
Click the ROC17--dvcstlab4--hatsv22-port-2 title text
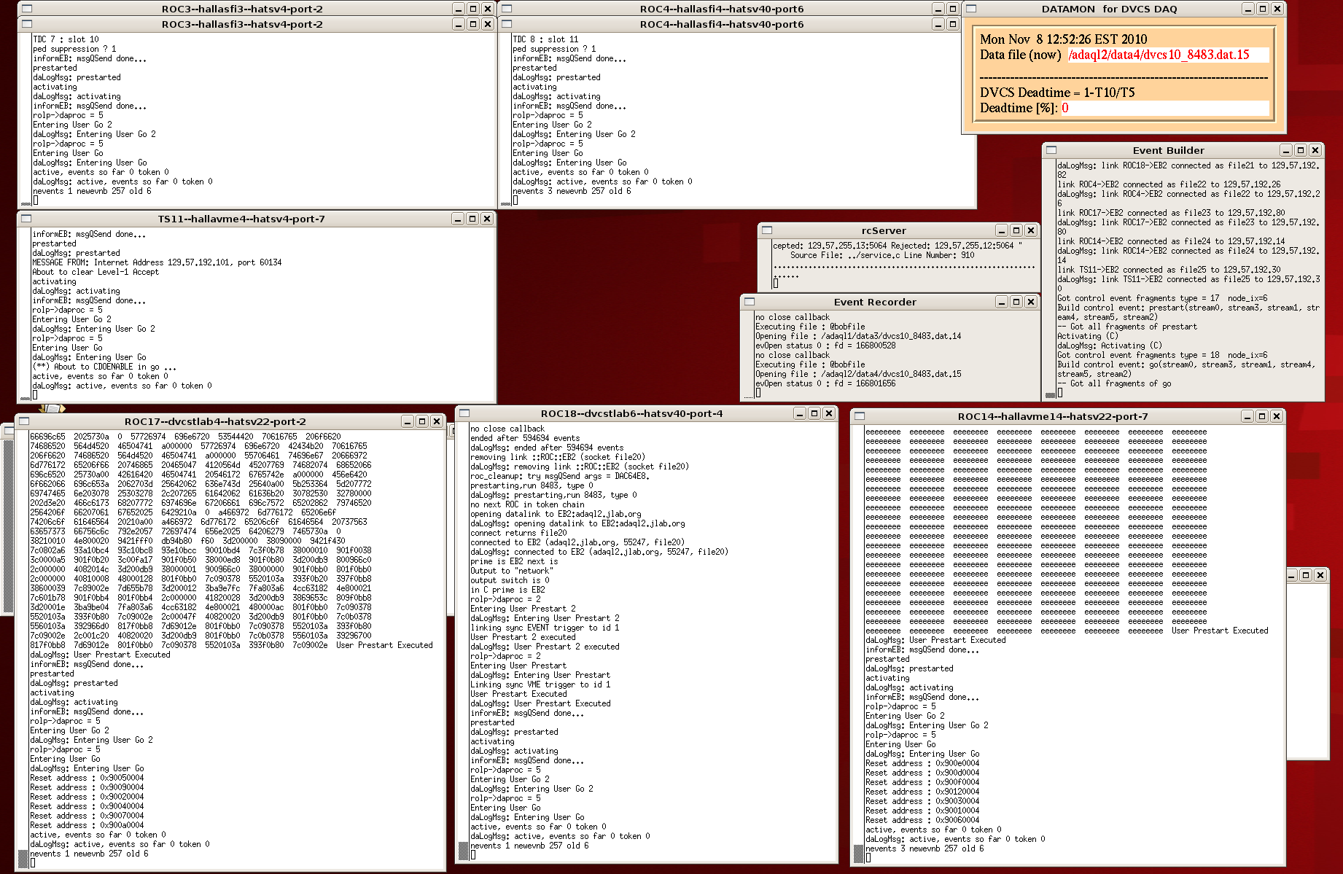coord(215,421)
